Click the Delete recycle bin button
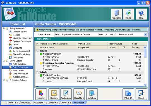 (128, 14)
